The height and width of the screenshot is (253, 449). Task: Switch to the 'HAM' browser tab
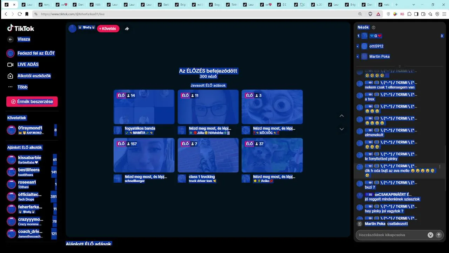(95, 5)
